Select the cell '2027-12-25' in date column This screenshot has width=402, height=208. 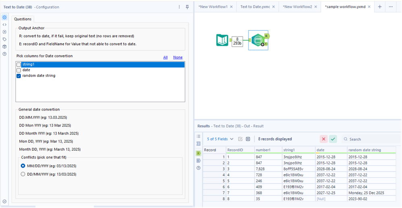pyautogui.click(x=331, y=193)
